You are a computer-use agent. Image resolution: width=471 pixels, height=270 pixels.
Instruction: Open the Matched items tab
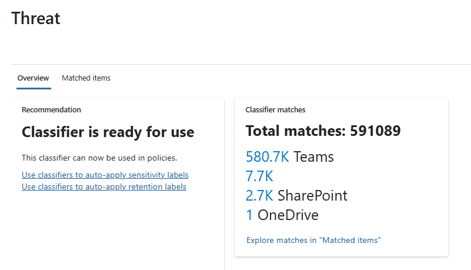[86, 78]
